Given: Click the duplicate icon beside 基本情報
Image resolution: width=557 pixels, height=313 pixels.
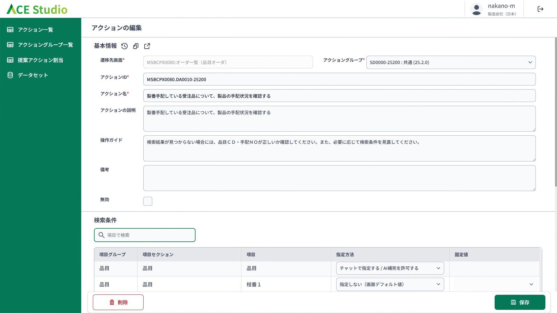Looking at the screenshot, I should 136,46.
